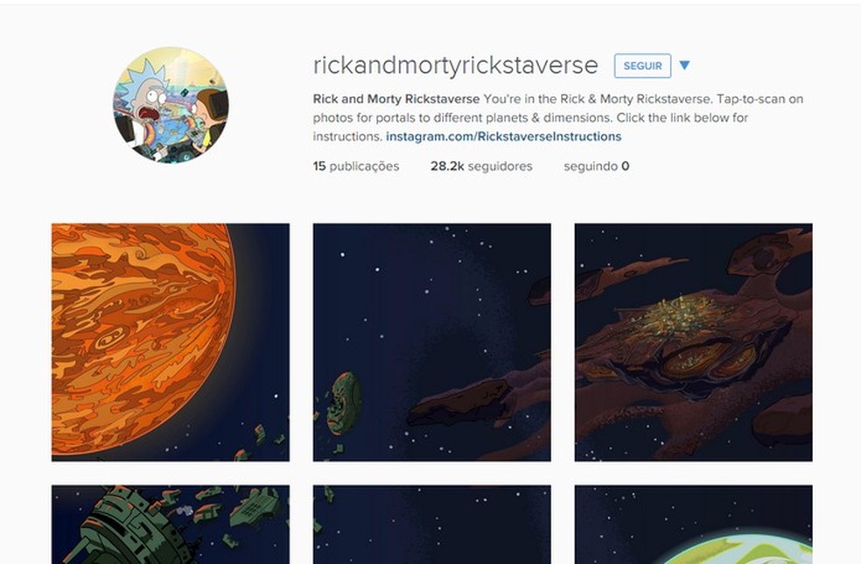Open the starfield post with green asteroid face
The image size is (861, 564).
[431, 342]
